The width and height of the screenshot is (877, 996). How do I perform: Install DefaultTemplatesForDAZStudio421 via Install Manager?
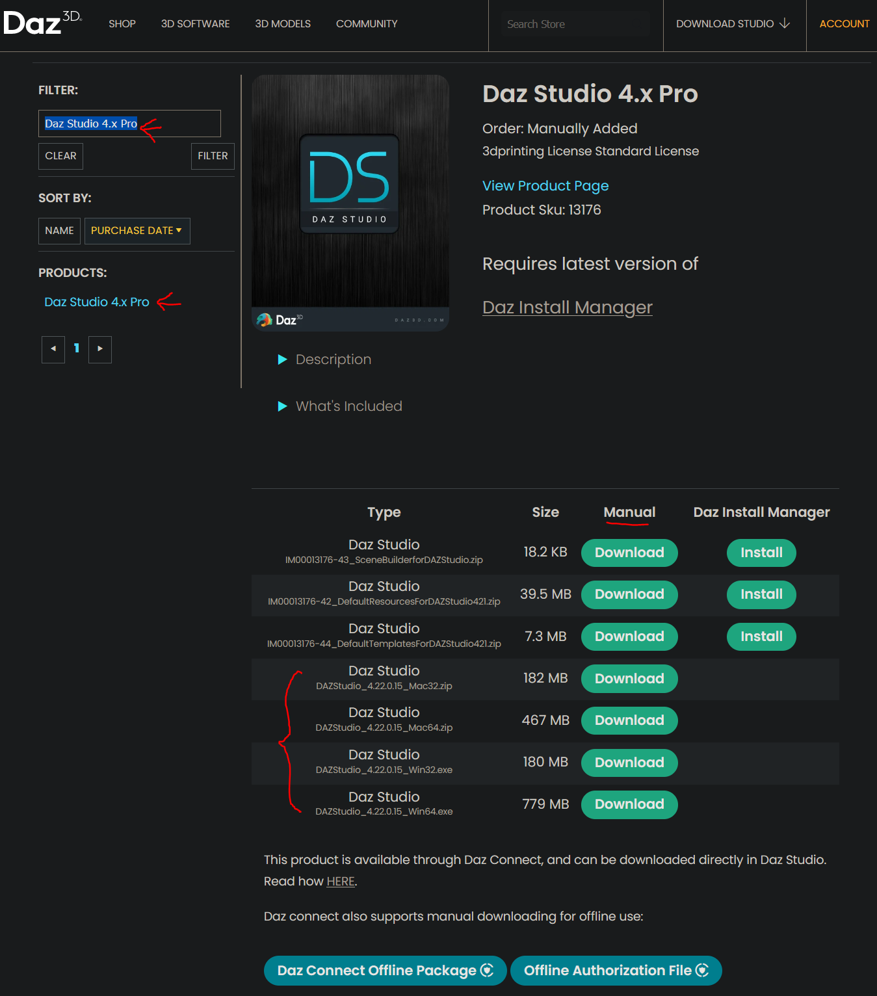pos(761,636)
